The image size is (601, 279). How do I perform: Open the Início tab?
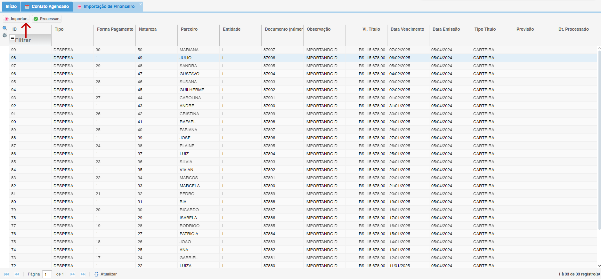11,6
